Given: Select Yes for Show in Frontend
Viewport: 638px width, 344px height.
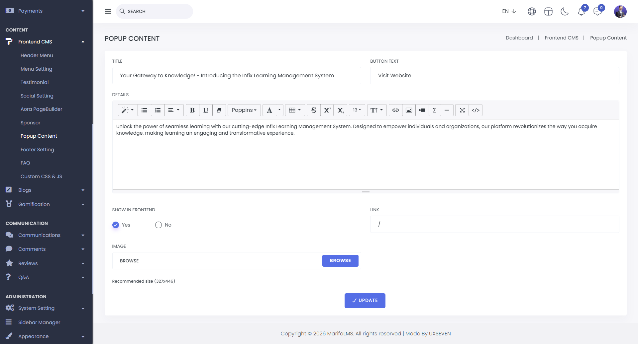Looking at the screenshot, I should (116, 225).
